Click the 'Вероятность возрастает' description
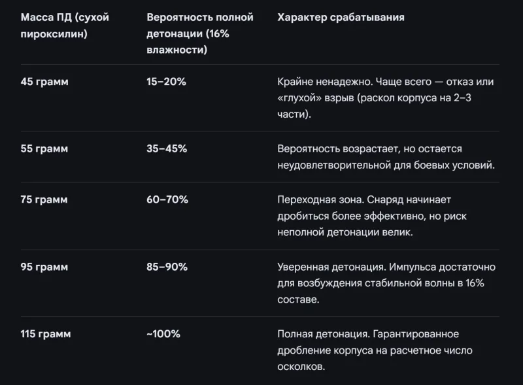Viewport: 523px width, 385px height. click(x=332, y=149)
